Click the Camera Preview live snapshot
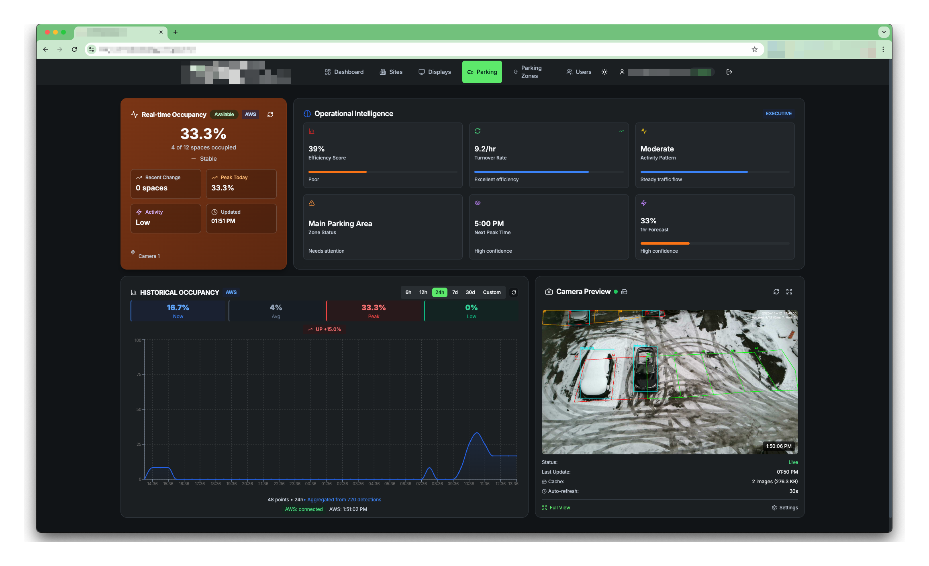The image size is (929, 566). click(670, 382)
